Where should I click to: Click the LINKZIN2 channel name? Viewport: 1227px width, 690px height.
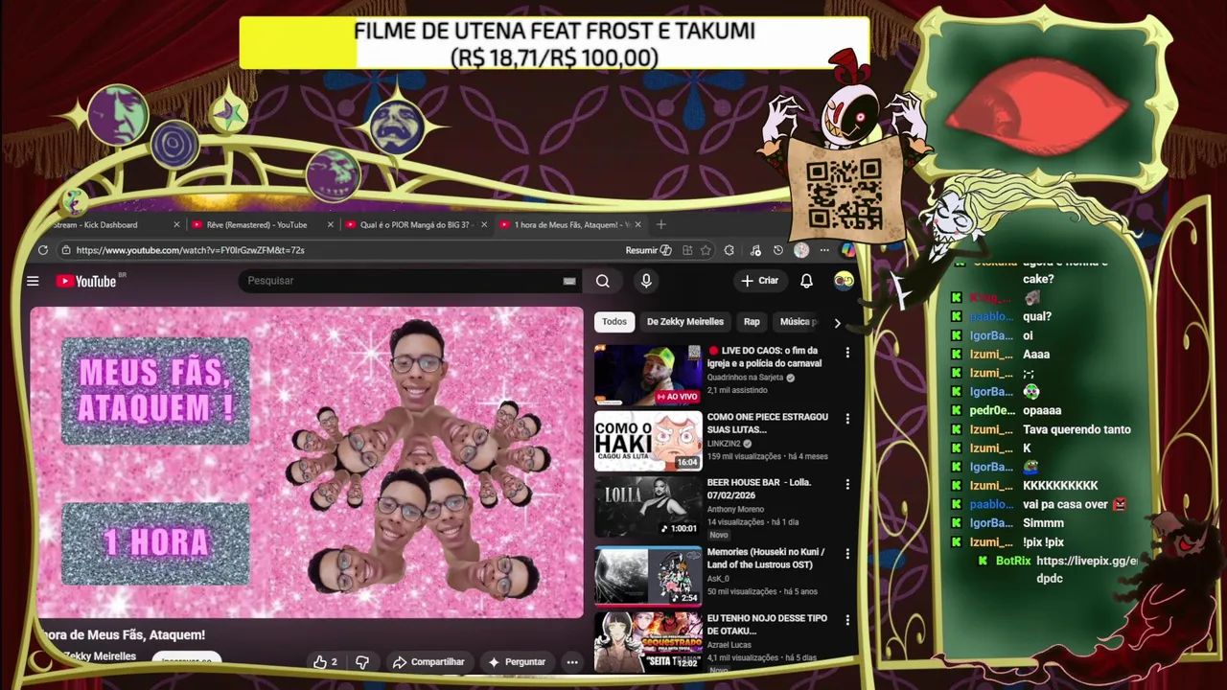(724, 444)
